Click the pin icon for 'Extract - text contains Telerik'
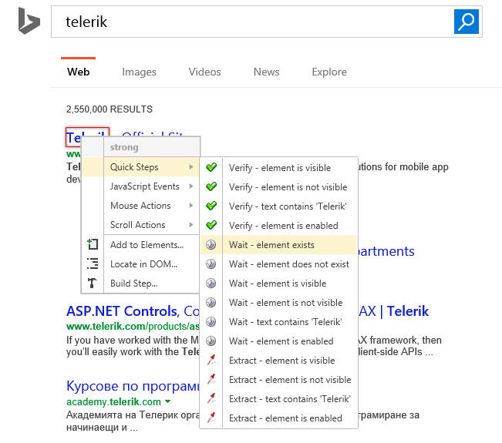The image size is (502, 443). (211, 398)
